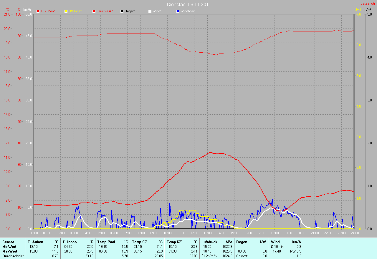377x259 pixels.
Task: Click the 'Wind*' legend label
Action: coord(157,11)
